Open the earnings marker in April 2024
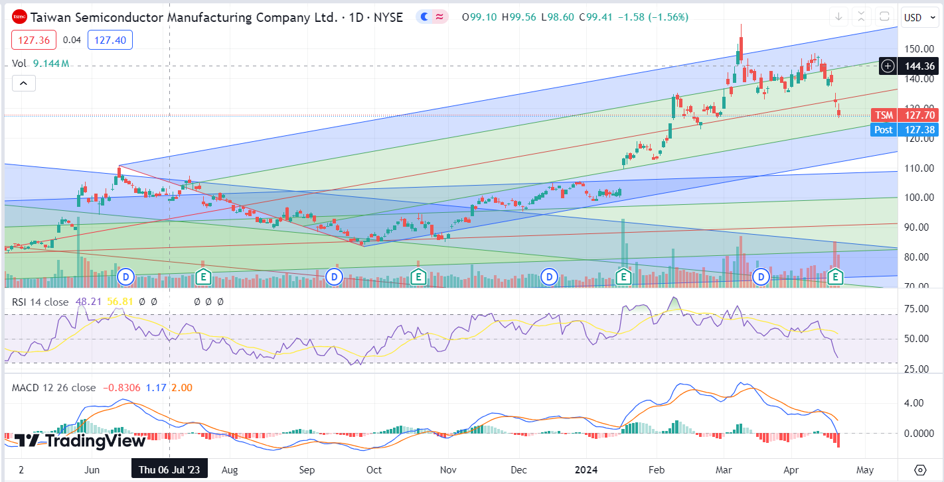This screenshot has width=944, height=482. tap(836, 276)
